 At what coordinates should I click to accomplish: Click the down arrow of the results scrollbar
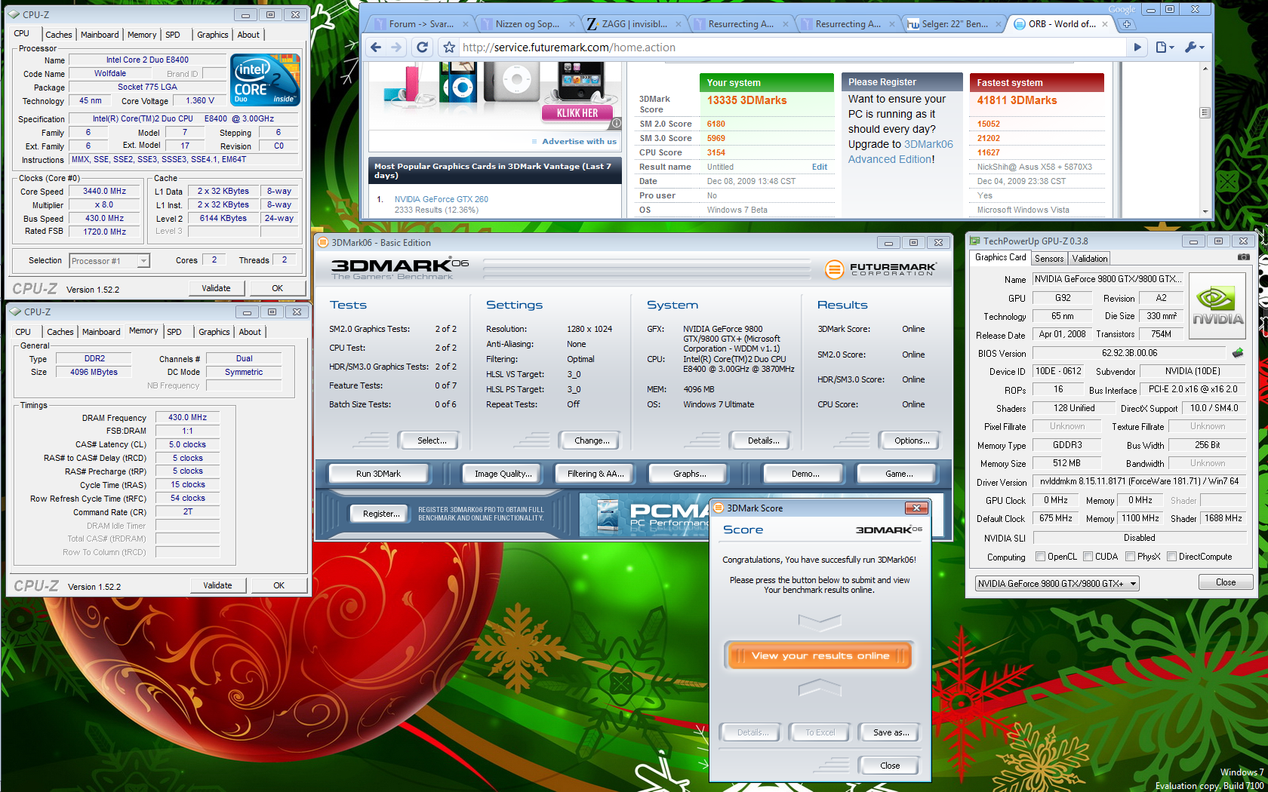tap(1205, 212)
